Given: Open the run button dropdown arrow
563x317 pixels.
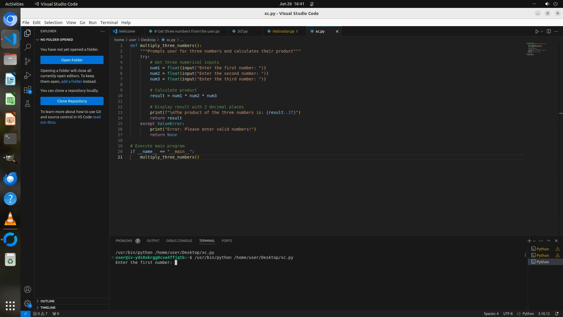Looking at the screenshot, I should coord(542,31).
